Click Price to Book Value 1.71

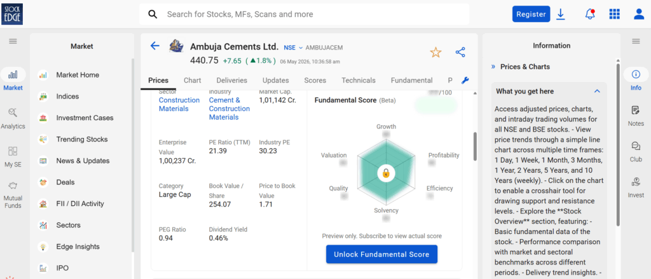265,204
